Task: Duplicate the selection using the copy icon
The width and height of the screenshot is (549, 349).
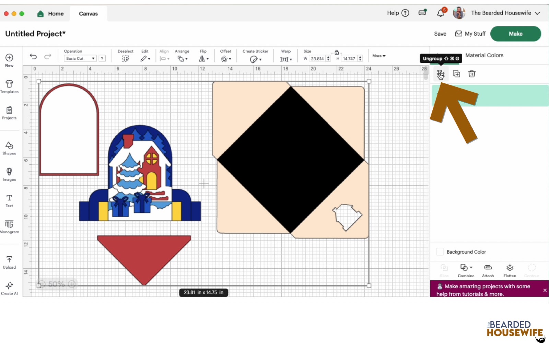Action: [456, 73]
